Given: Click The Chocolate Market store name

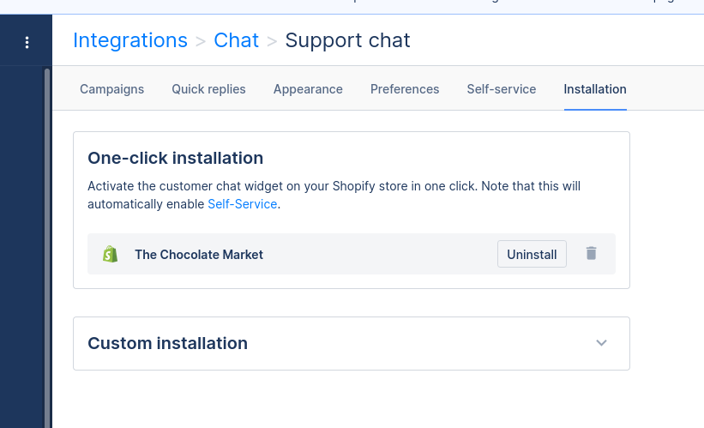Looking at the screenshot, I should pos(199,255).
